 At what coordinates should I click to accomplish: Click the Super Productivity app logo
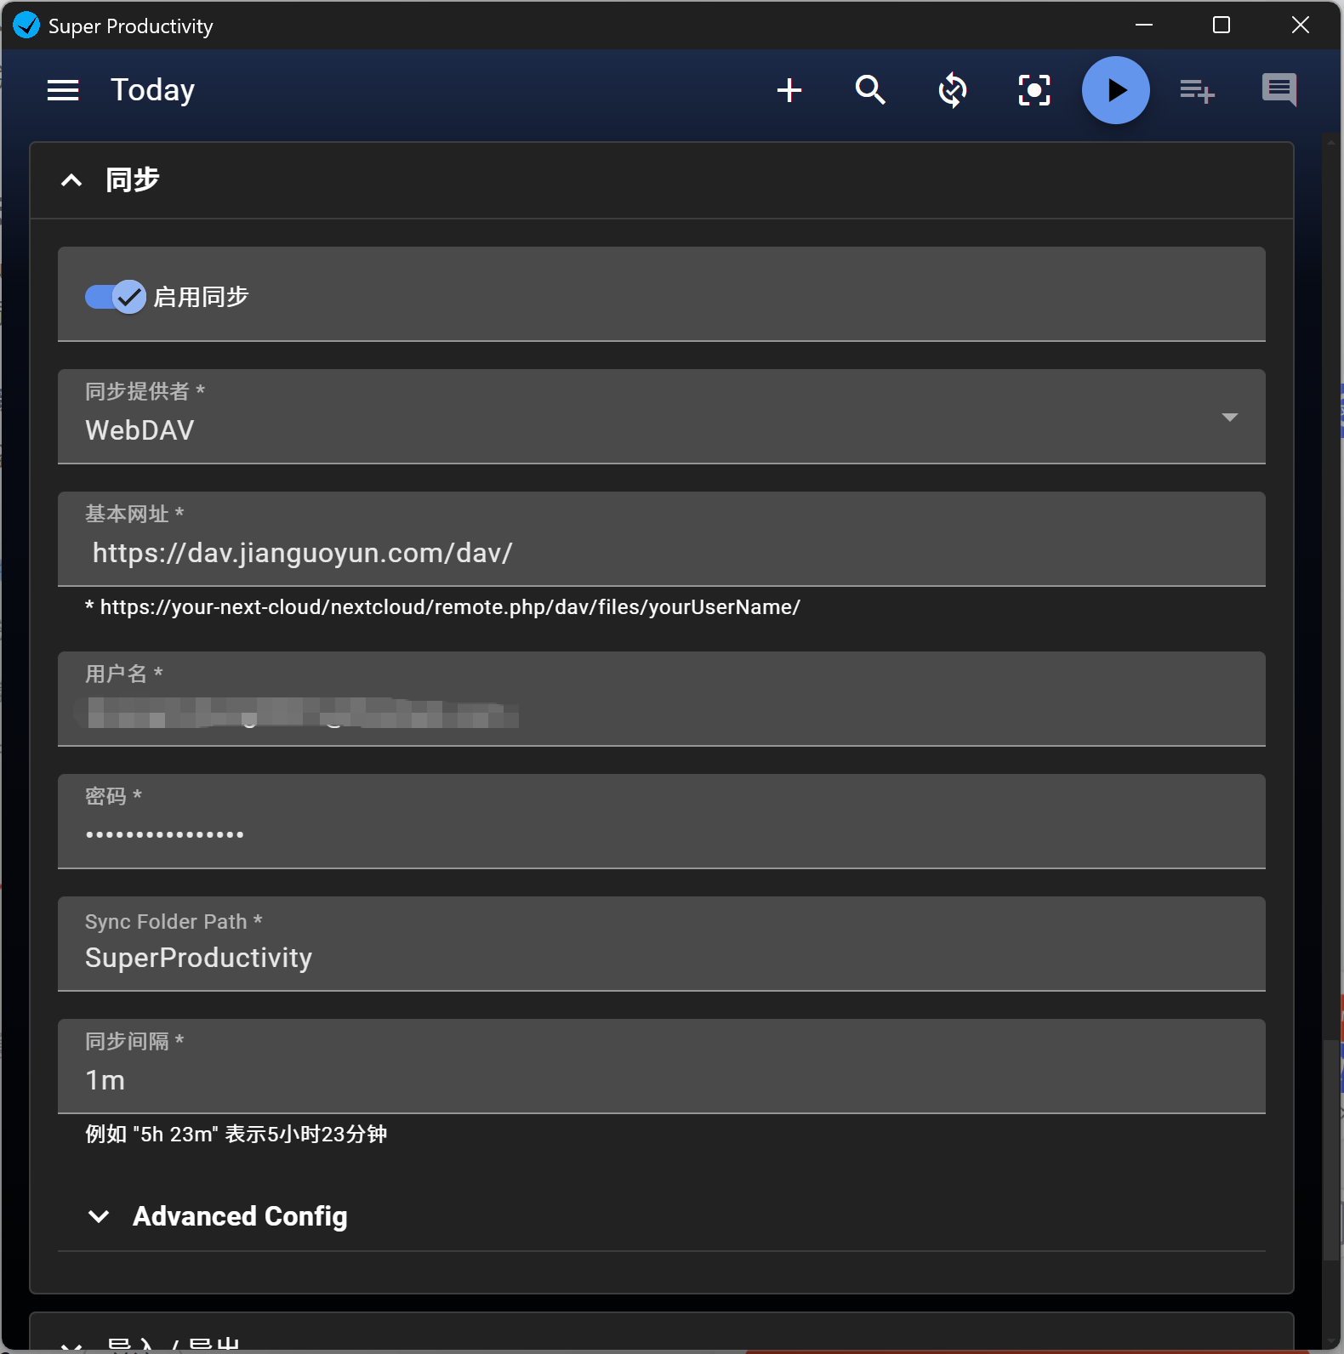pos(26,26)
